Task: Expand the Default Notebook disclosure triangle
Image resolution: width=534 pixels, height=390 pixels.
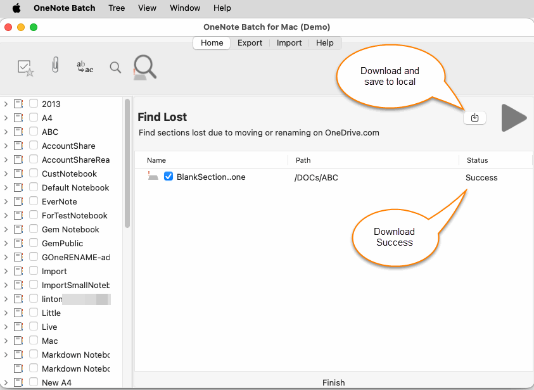Action: coord(6,187)
